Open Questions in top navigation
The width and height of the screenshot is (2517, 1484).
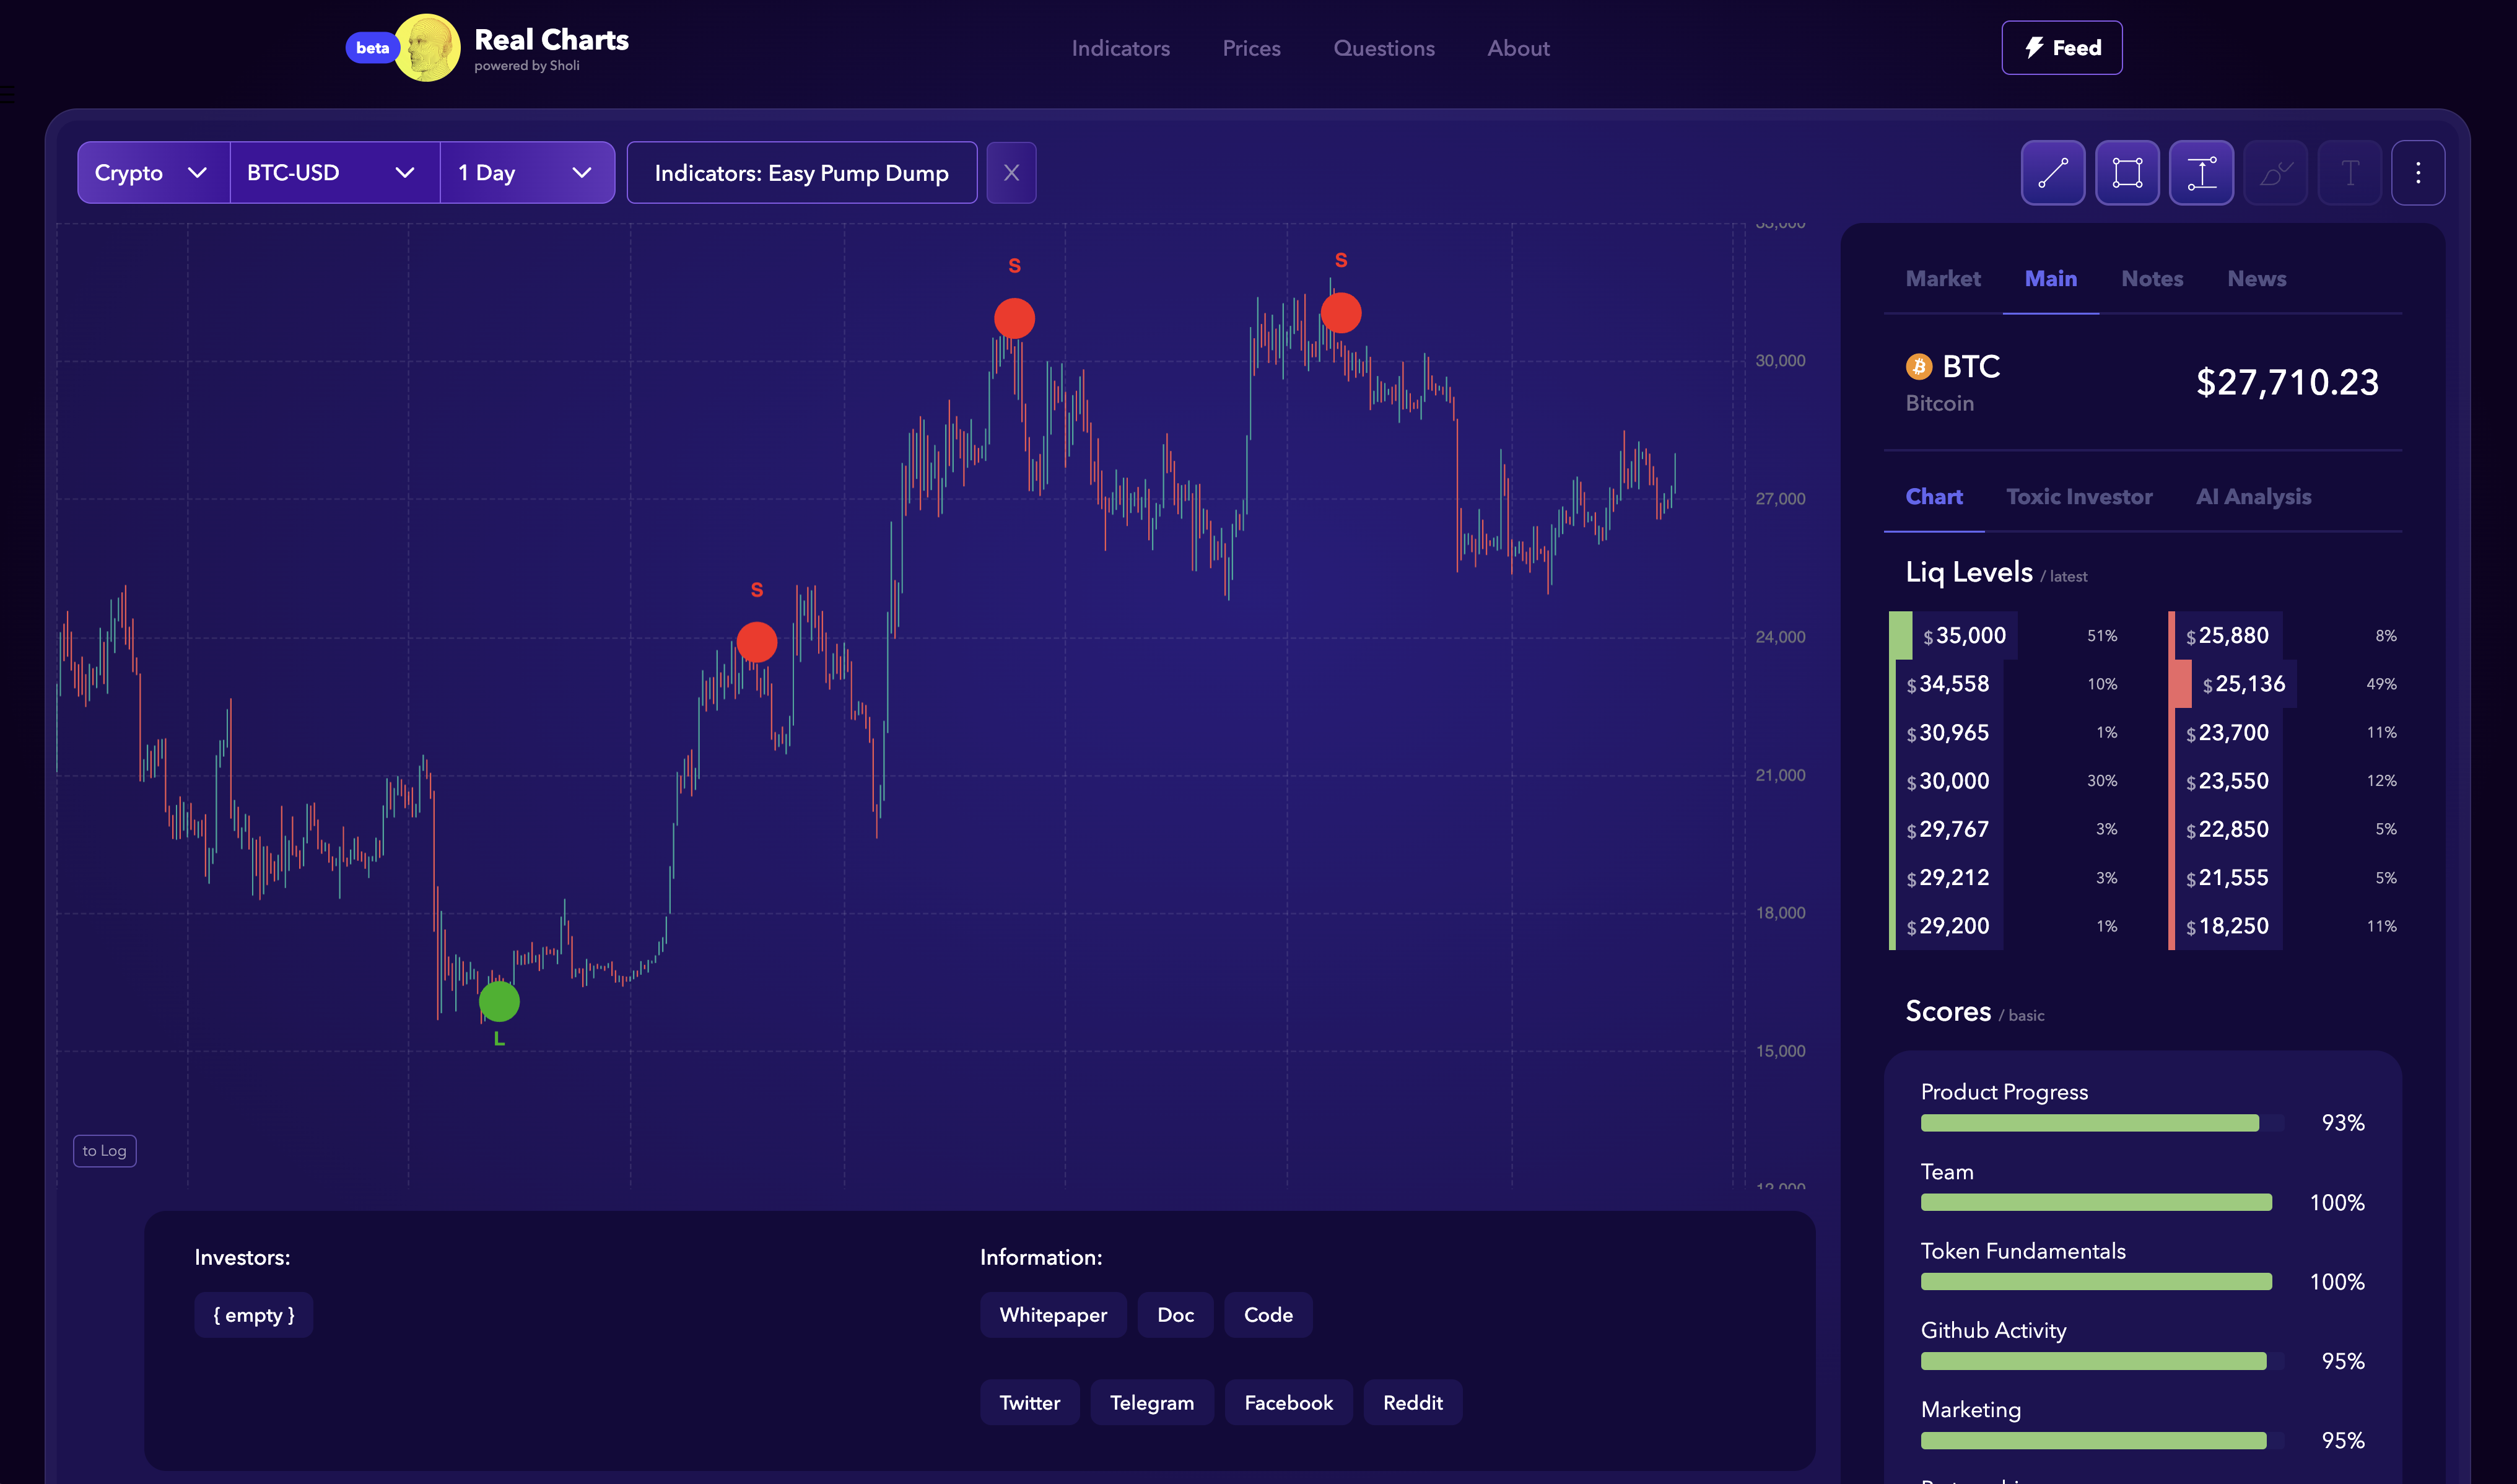(1383, 48)
